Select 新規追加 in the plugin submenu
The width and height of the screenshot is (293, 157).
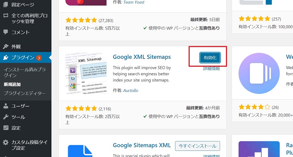pos(12,84)
